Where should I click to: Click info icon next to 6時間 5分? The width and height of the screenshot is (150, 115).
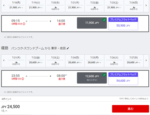tap(23, 79)
